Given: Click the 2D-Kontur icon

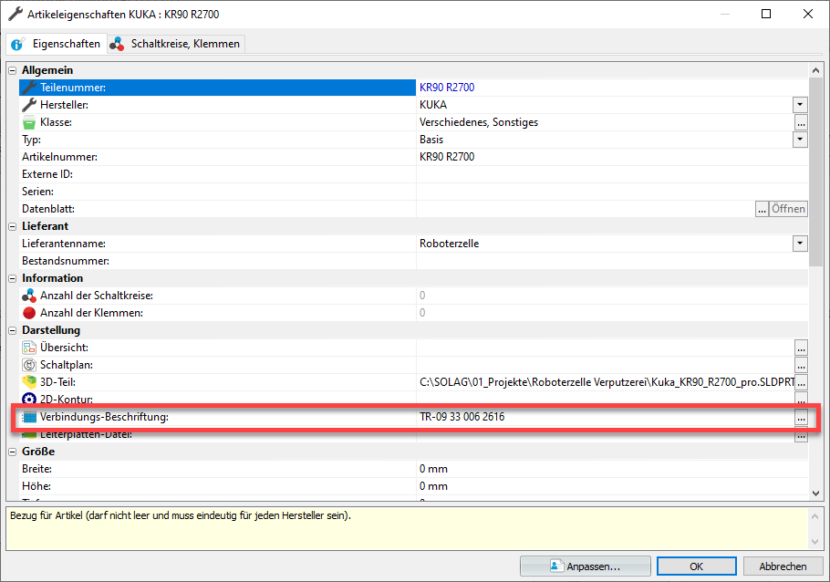Looking at the screenshot, I should coord(29,400).
